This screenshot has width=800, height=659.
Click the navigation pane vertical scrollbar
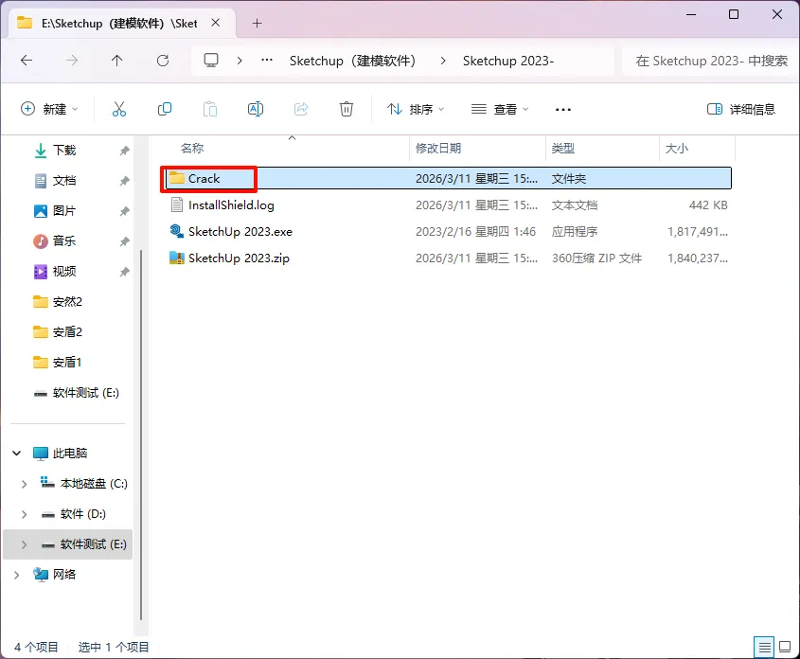141,434
